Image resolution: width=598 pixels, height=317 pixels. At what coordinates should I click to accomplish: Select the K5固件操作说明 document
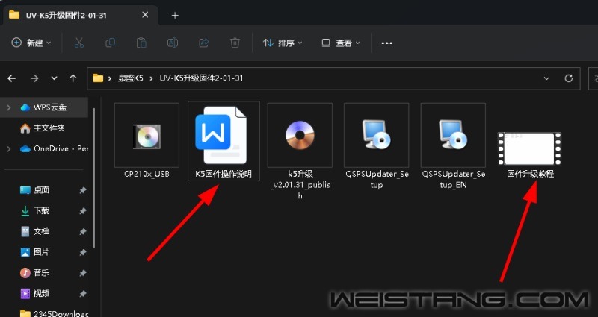pos(224,141)
